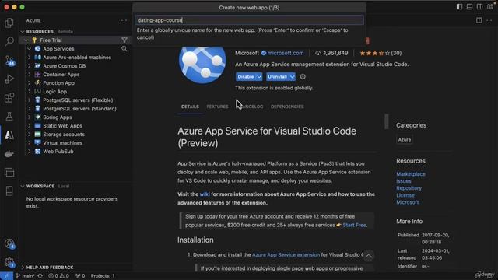The width and height of the screenshot is (498, 280).
Task: Expand HELP AND FEEDBACK section
Action: pos(23,268)
